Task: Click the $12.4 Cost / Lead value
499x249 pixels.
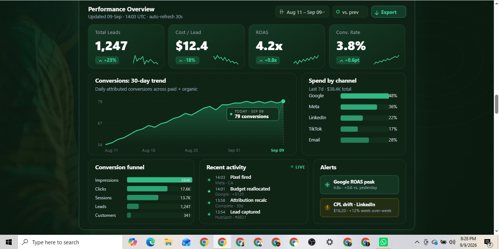Action: [x=192, y=46]
